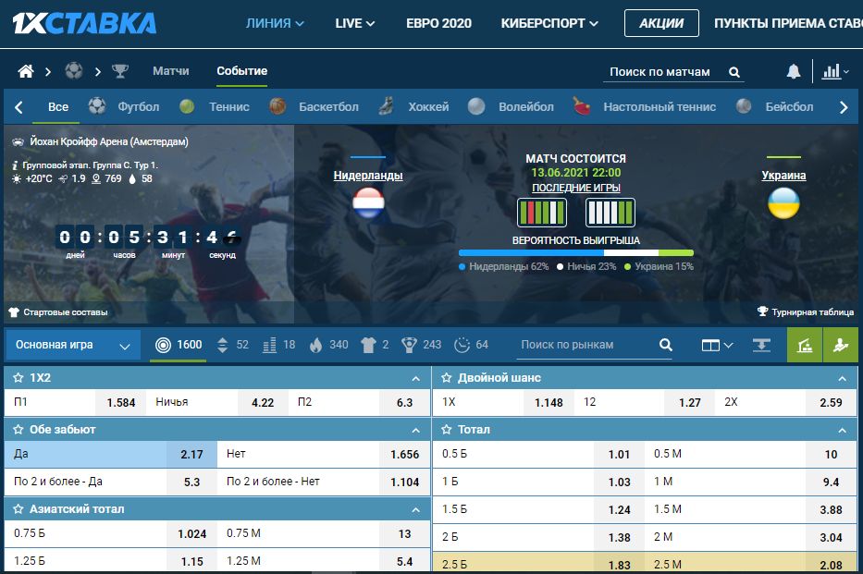Open ЕВРО 2020 menu item
Viewport: 863px width, 574px height.
tap(438, 23)
